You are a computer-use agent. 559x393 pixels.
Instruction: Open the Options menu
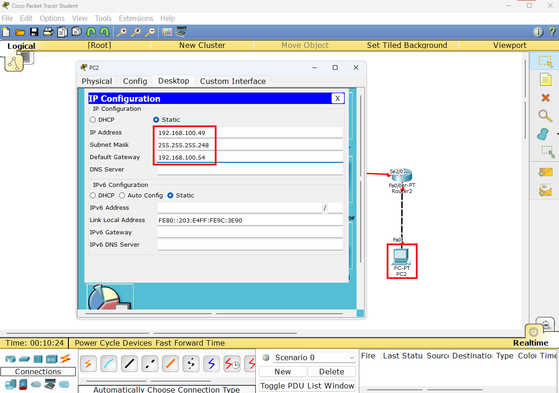coord(52,18)
